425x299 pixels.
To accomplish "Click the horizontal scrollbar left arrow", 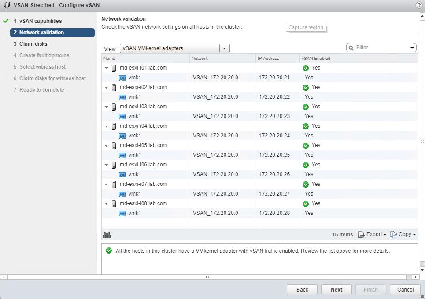I will 4,277.
